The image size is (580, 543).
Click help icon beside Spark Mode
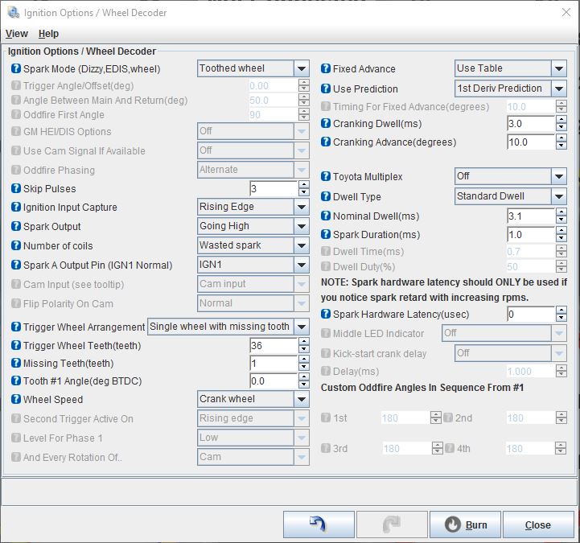[16, 68]
